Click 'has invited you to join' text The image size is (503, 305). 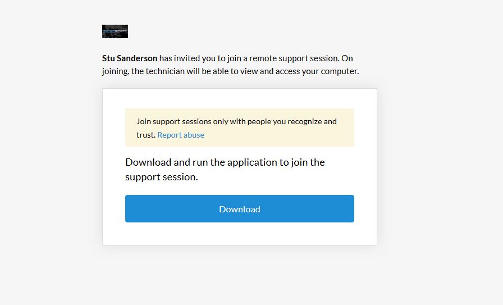pyautogui.click(x=199, y=58)
